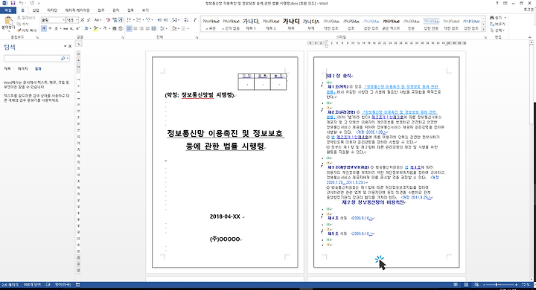Click the Replace button in editing group
The height and width of the screenshot is (290, 536).
coord(498,24)
